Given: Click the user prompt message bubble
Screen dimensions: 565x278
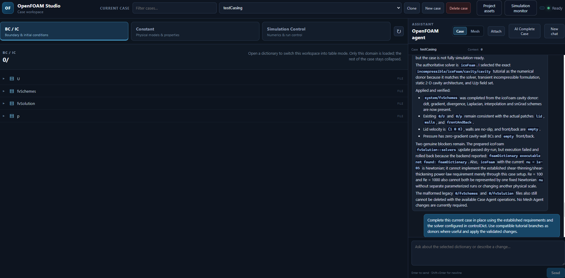Looking at the screenshot, I should [492, 226].
